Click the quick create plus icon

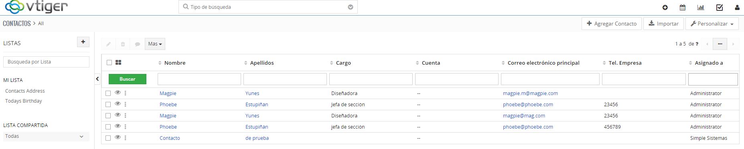click(x=665, y=7)
